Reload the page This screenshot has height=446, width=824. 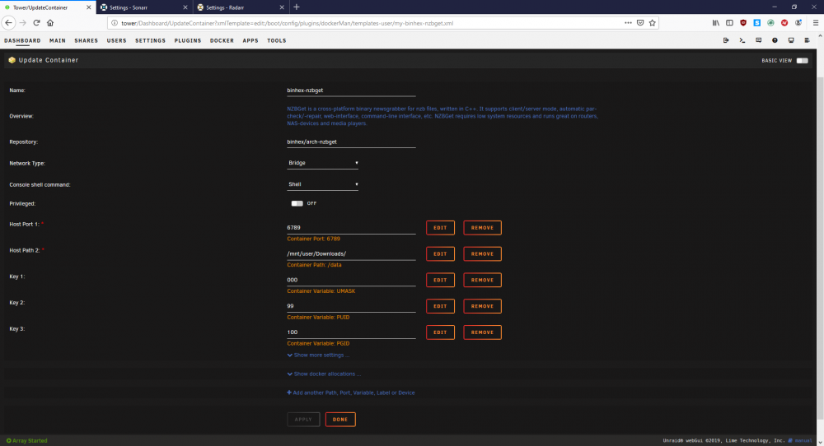point(36,23)
